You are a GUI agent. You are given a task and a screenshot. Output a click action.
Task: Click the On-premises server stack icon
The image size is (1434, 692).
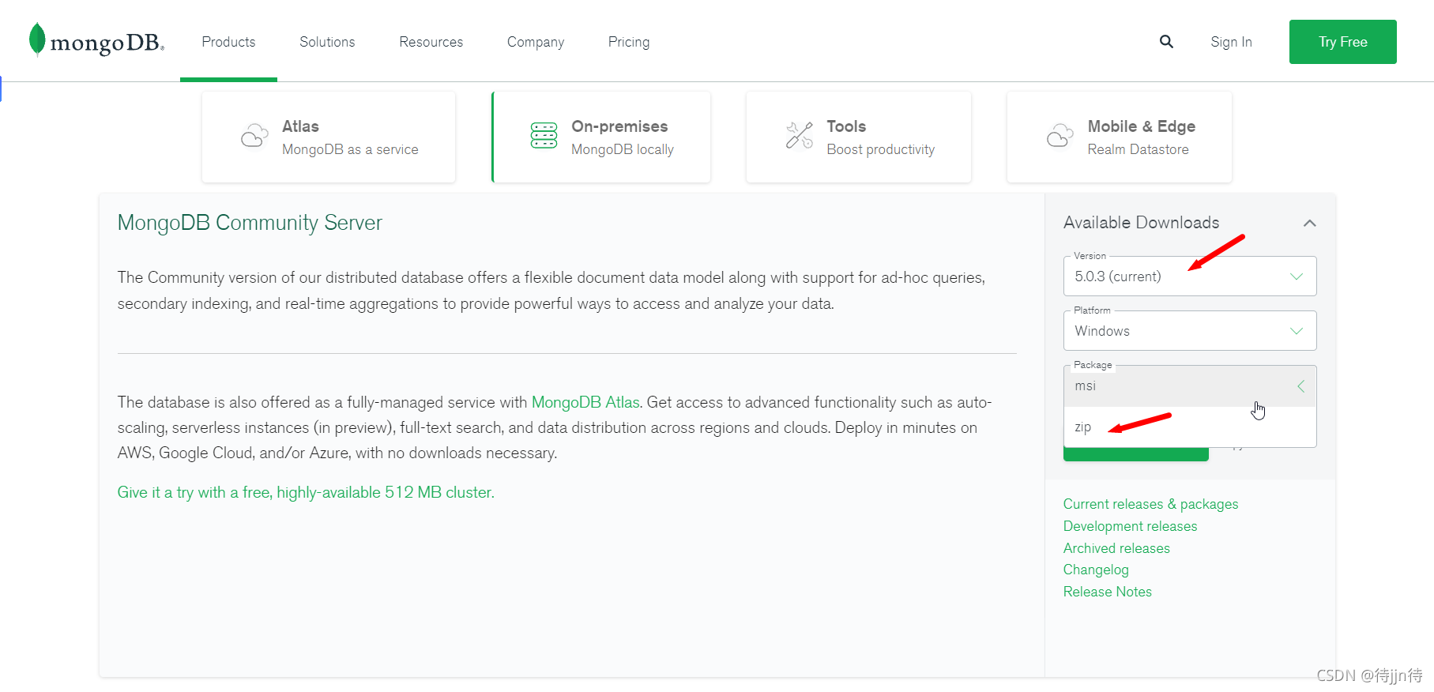544,135
